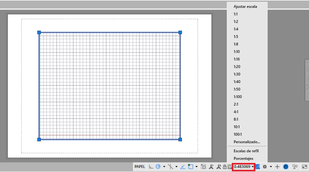Click the clean screen expand icon

305,167
